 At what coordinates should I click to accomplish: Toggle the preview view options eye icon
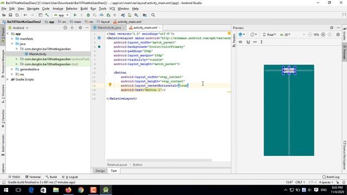tap(240, 42)
